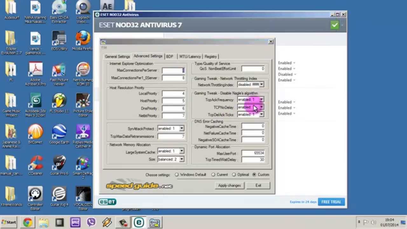Image resolution: width=407 pixels, height=229 pixels.
Task: Open the NetworkThrottlingIndex dropdown
Action: [x=261, y=85]
